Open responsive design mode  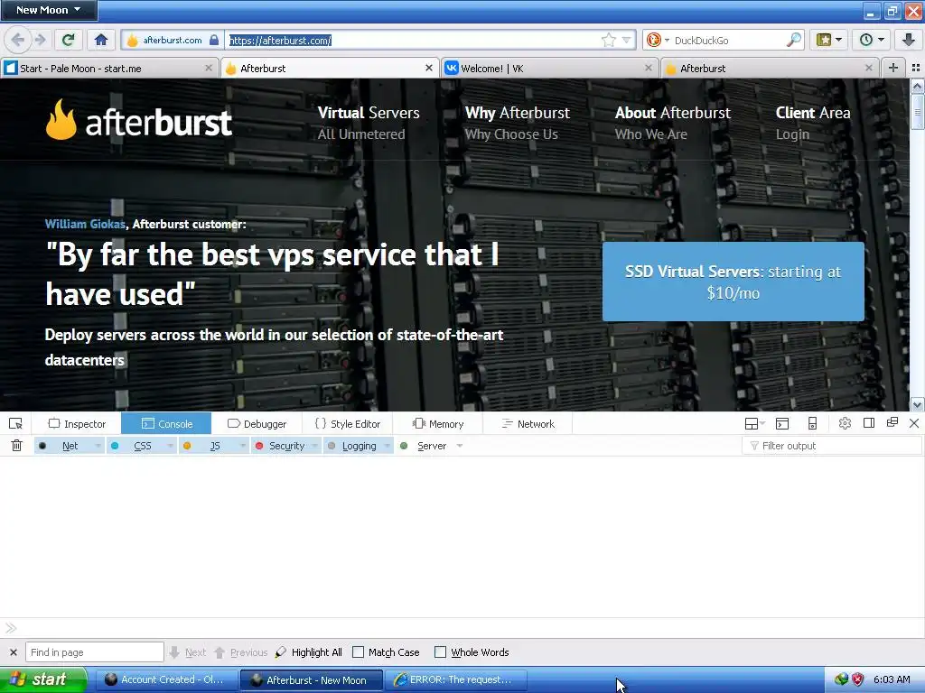[x=812, y=424]
